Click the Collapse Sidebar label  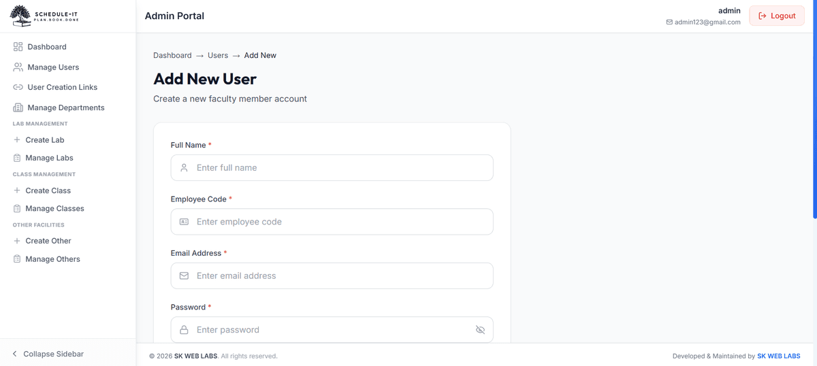[x=54, y=354]
